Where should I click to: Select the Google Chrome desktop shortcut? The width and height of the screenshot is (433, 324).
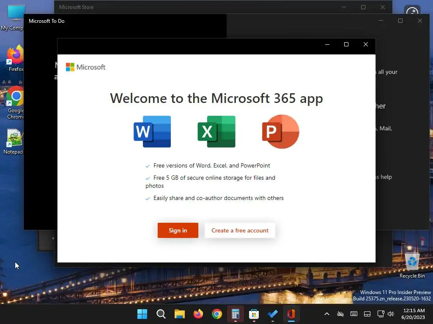(x=15, y=103)
